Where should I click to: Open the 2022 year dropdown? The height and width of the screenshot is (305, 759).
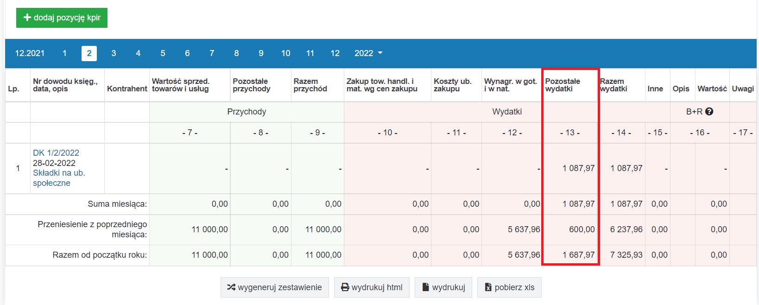pyautogui.click(x=368, y=53)
